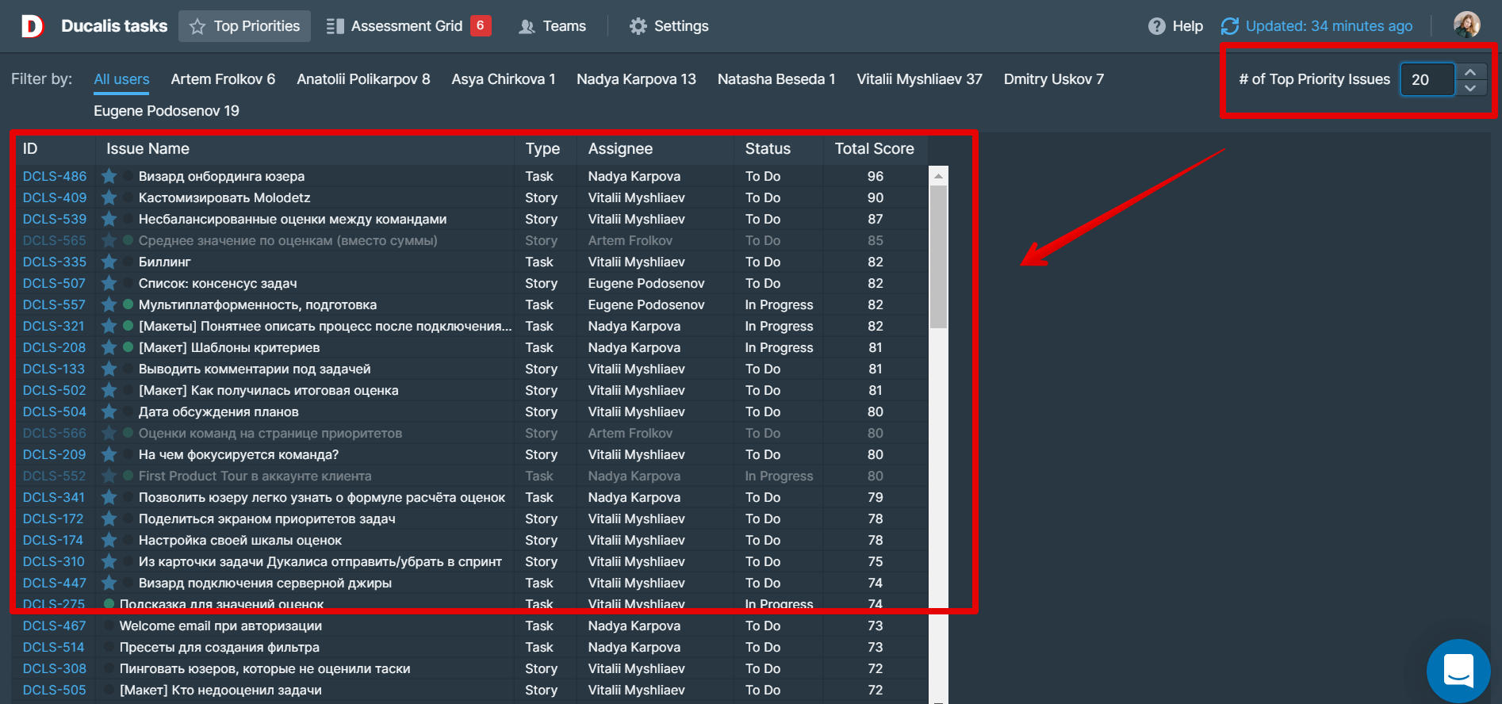Select the 'Биллинг' issue name
The image size is (1502, 704).
(165, 262)
